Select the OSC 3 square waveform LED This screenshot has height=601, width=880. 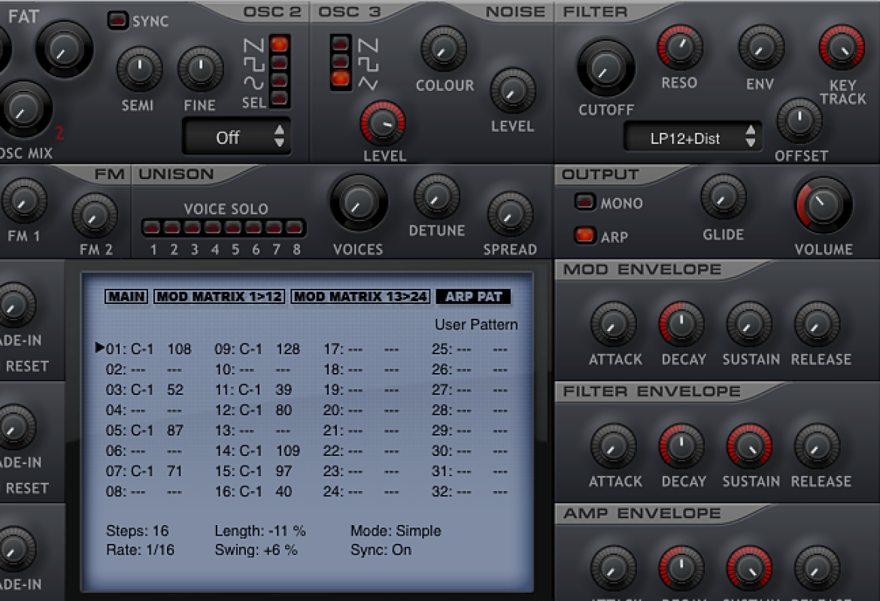tap(340, 61)
